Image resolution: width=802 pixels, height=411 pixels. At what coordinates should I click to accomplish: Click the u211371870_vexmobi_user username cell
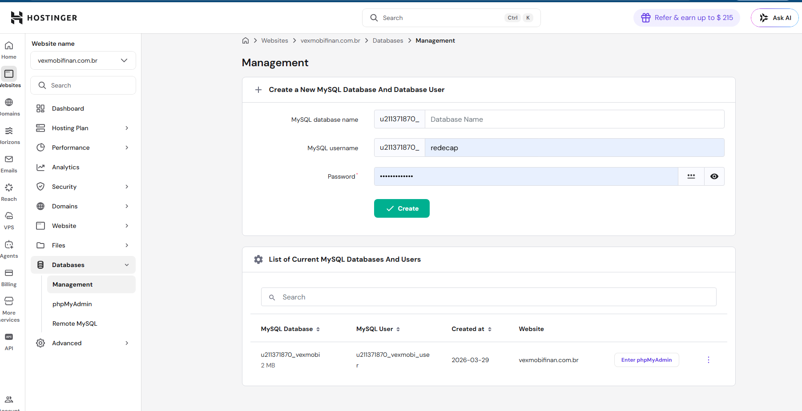click(x=393, y=360)
